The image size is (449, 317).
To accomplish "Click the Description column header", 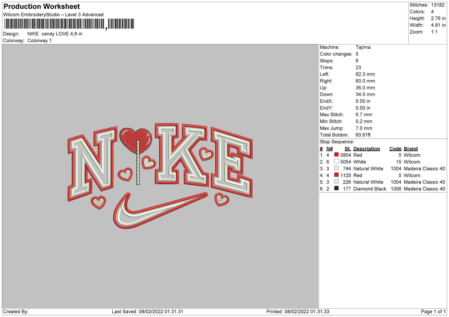I will (x=366, y=148).
